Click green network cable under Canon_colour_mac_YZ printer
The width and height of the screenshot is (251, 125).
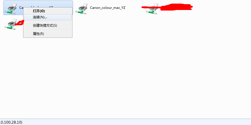click(x=81, y=12)
